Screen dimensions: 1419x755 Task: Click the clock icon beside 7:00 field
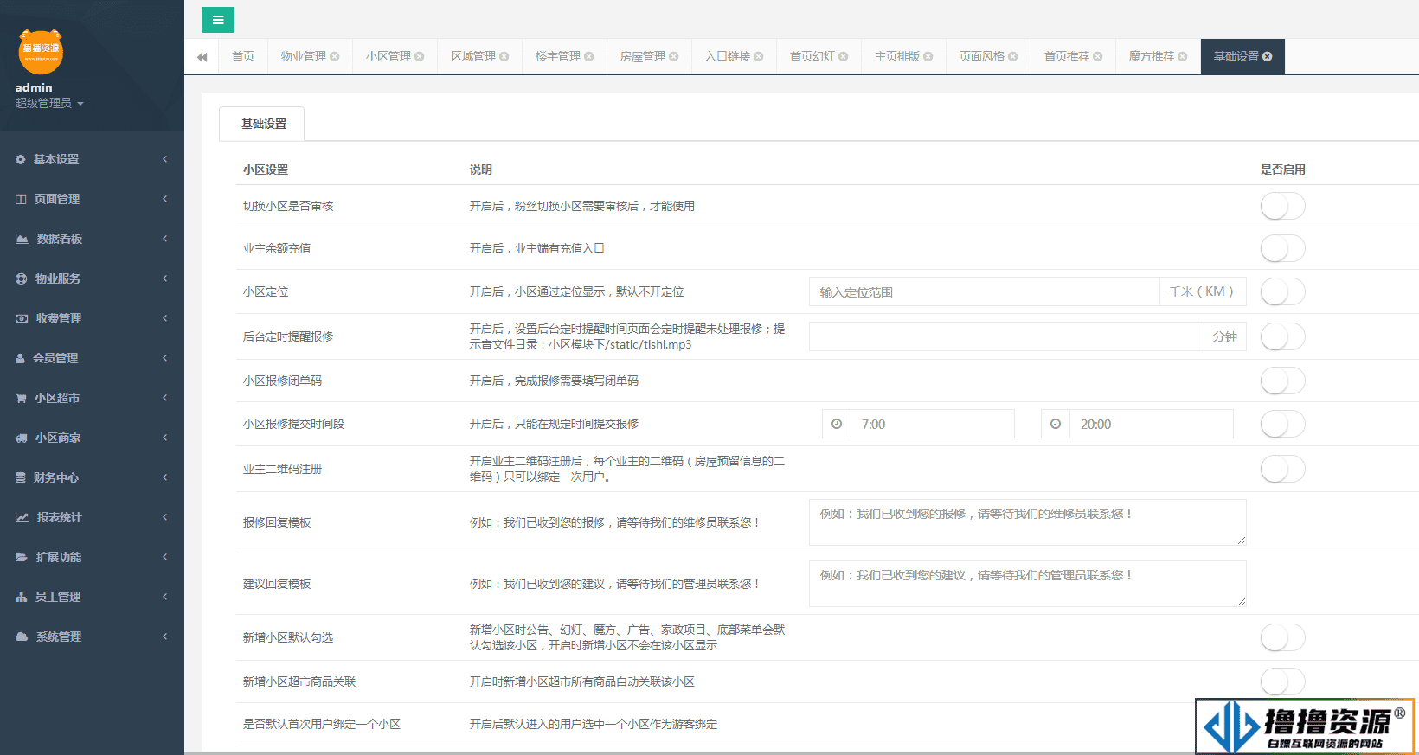[837, 424]
